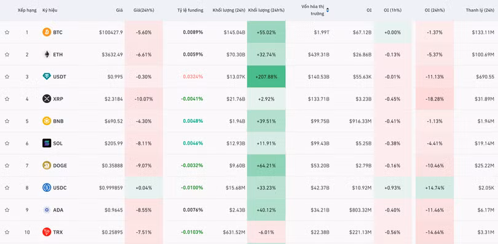Screen dimensions: 498x244
Task: Open the BNB symbol link
Action: click(x=58, y=121)
